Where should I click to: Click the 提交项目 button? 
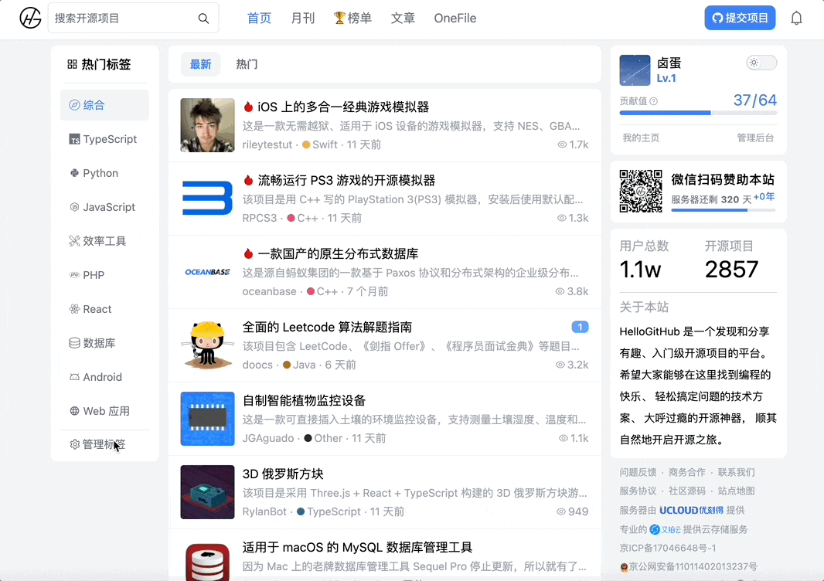(x=740, y=17)
